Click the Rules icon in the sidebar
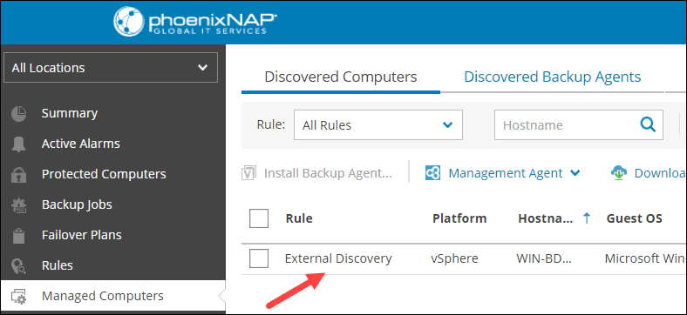Viewport: 687px width, 315px height. 19,265
